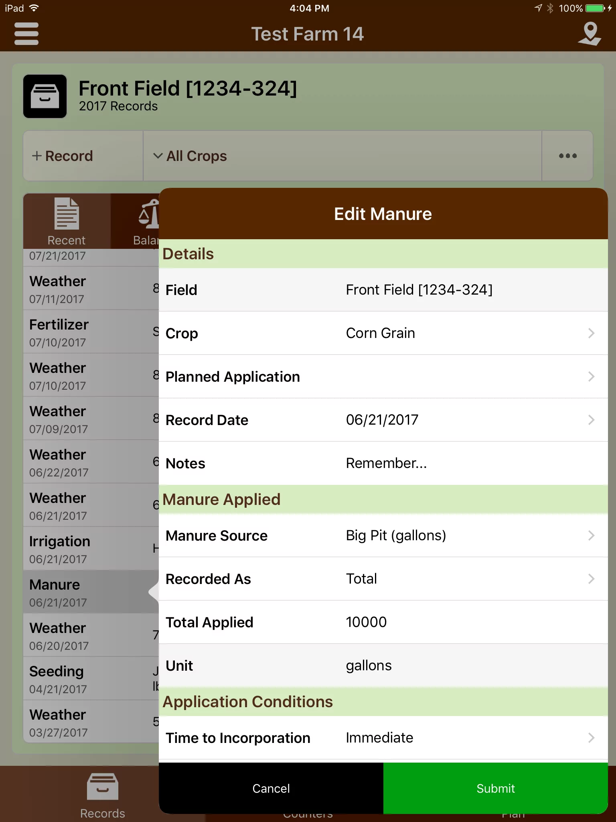Edit the Notes field text
Screen dimensions: 616x822
(383, 463)
